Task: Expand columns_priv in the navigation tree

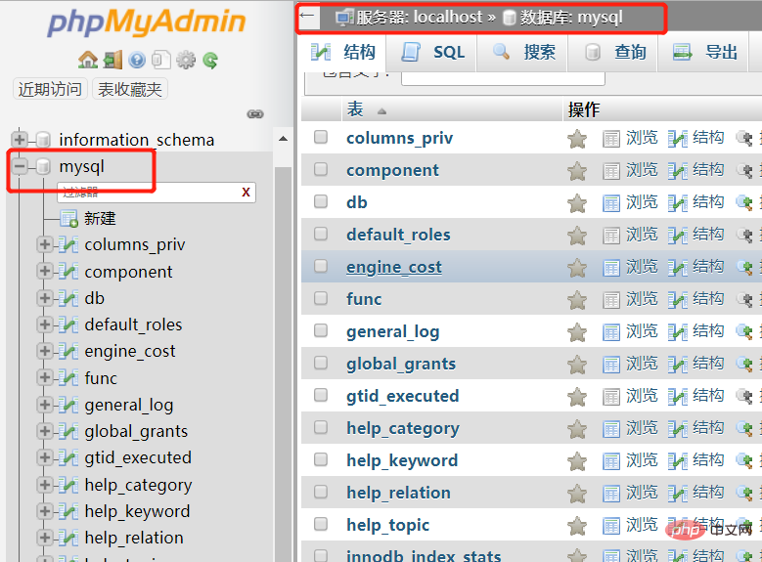Action: tap(45, 244)
